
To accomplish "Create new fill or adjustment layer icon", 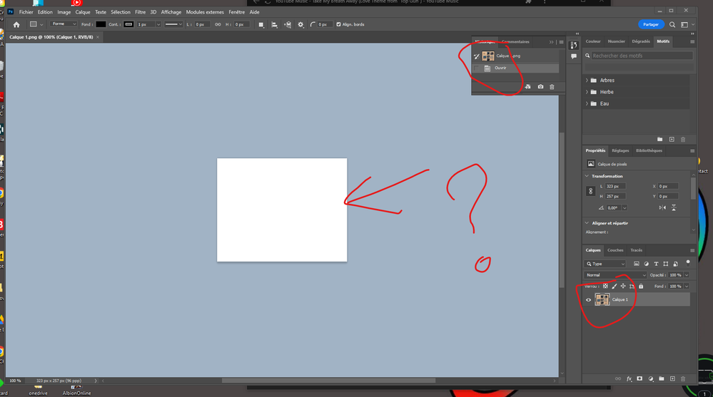I will (x=651, y=379).
